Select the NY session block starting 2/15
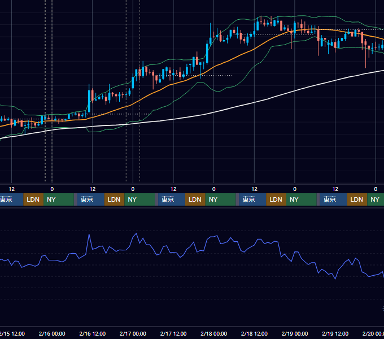 [59, 199]
